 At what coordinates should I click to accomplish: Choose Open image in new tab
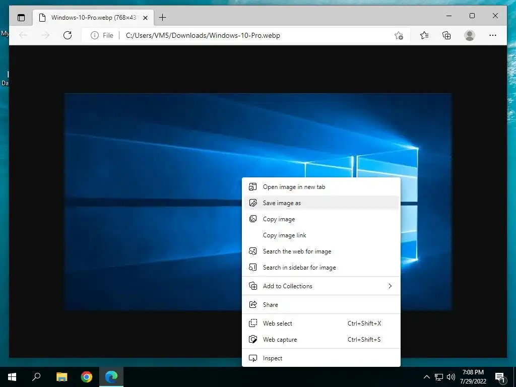[x=321, y=187]
